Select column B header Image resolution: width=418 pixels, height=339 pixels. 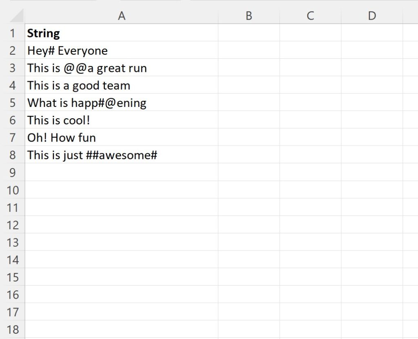click(249, 16)
